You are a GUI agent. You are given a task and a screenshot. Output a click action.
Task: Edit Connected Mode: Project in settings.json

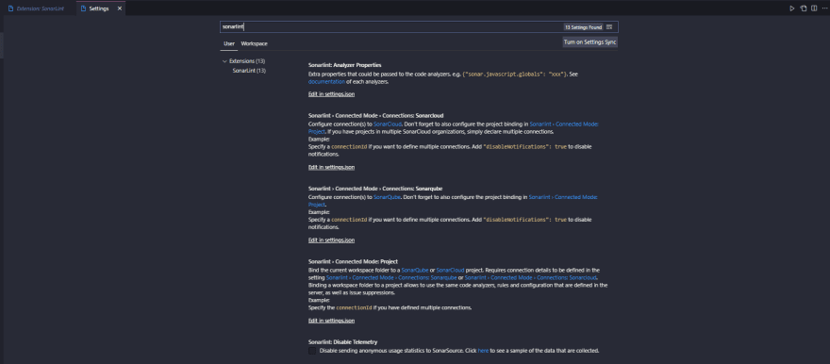[331, 321]
